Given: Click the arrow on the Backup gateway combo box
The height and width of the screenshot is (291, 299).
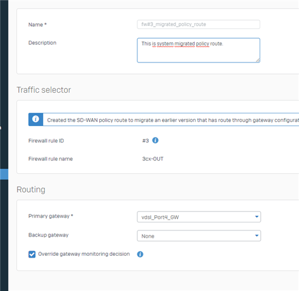Looking at the screenshot, I should pyautogui.click(x=257, y=236).
